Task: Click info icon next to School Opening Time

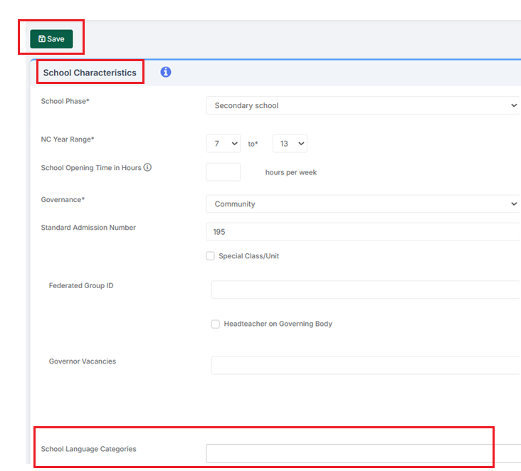Action: 147,168
